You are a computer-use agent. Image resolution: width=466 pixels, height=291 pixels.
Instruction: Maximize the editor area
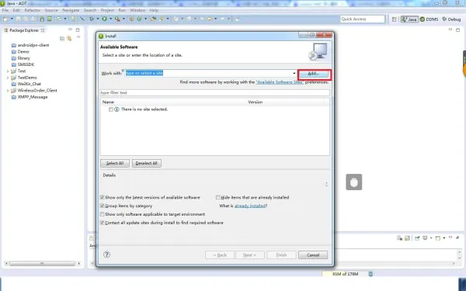(458, 29)
